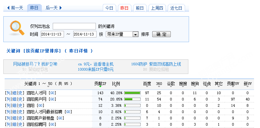Click GO link next to 泗阳
The height and width of the screenshot is (128, 260).
(40, 105)
